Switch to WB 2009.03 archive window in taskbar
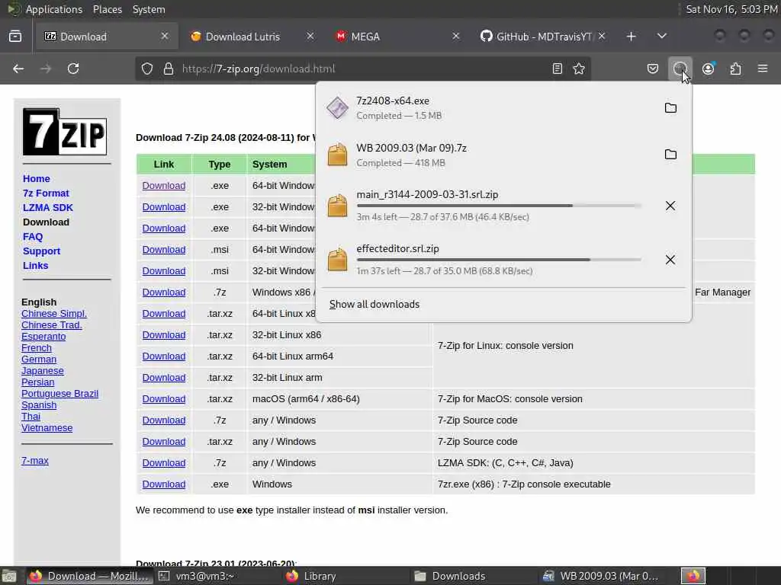 [x=600, y=576]
